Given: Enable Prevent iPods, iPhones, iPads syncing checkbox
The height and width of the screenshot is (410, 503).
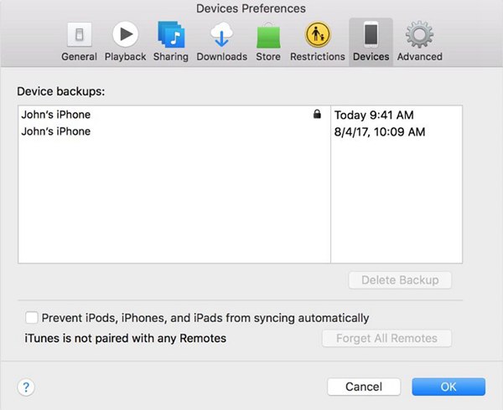Looking at the screenshot, I should pos(32,318).
